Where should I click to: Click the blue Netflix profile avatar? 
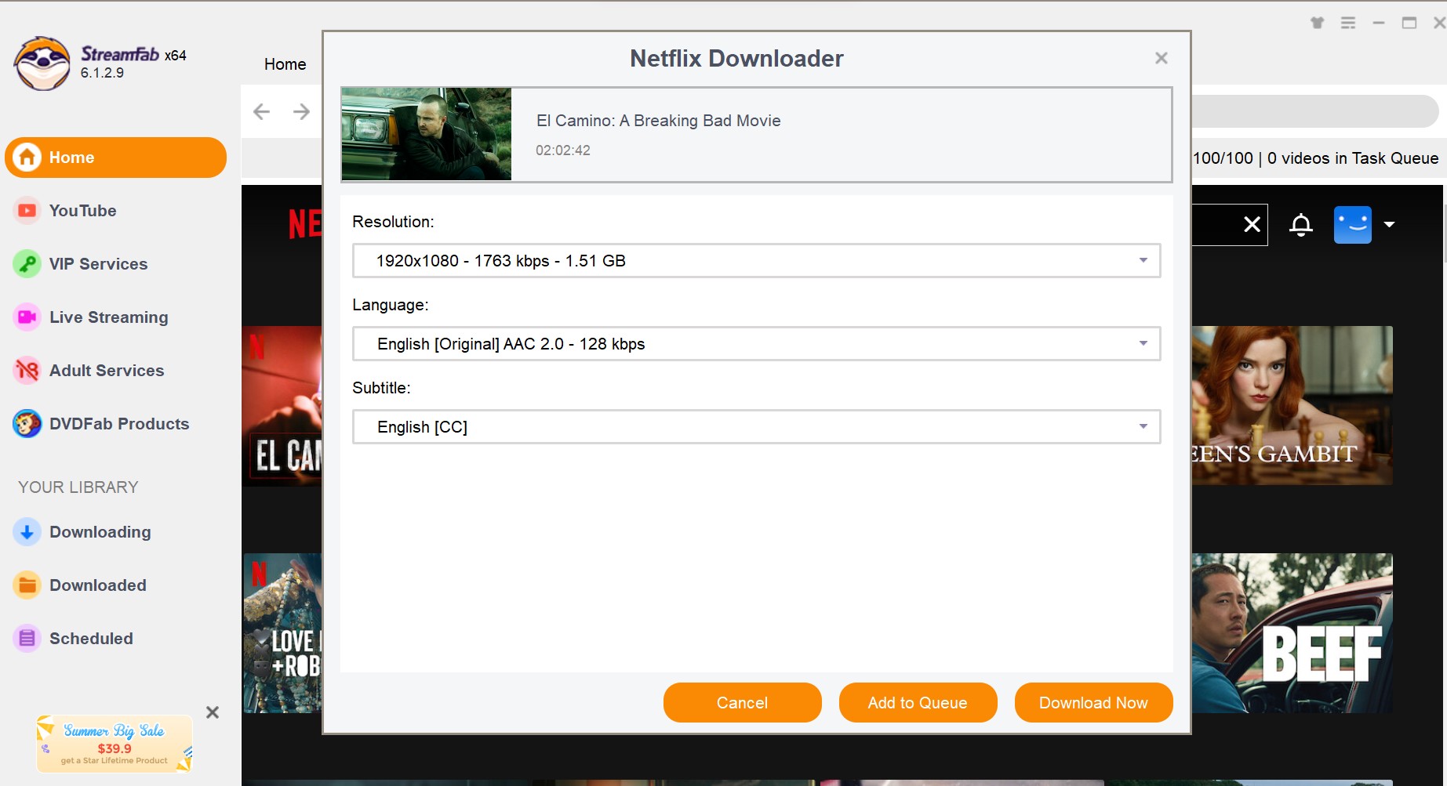click(x=1353, y=225)
